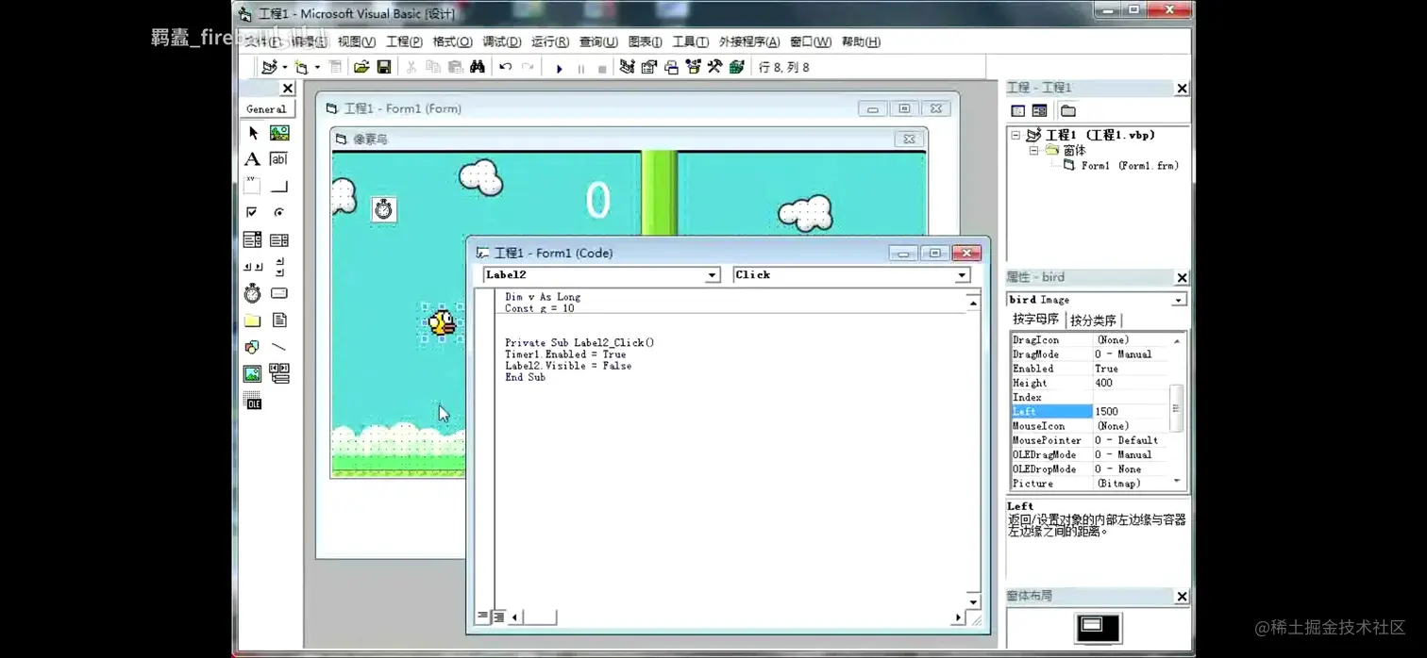1427x658 pixels.
Task: Open Properties Window toolbar icon
Action: click(x=649, y=67)
